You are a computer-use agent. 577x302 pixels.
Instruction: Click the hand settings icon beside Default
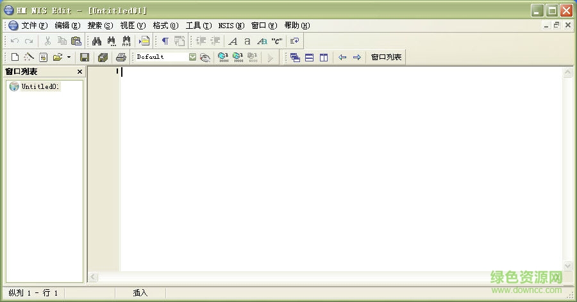[x=205, y=58]
